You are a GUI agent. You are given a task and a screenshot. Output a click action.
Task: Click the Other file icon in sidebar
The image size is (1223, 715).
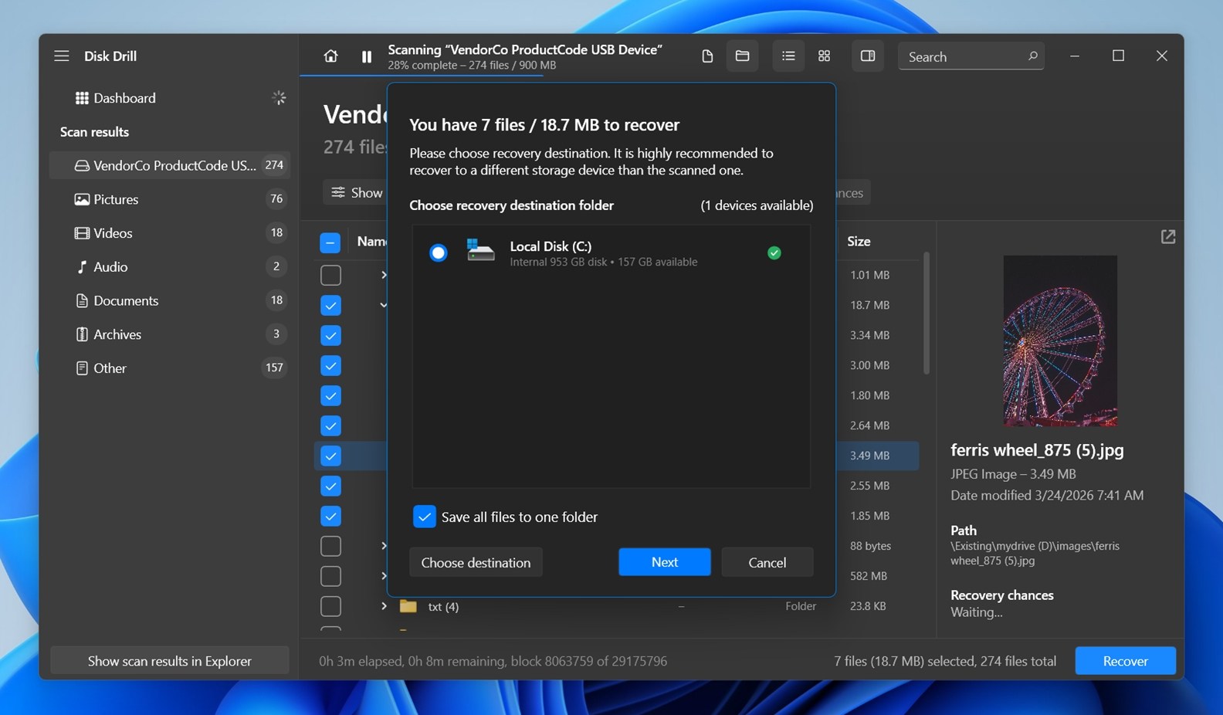[x=82, y=368]
